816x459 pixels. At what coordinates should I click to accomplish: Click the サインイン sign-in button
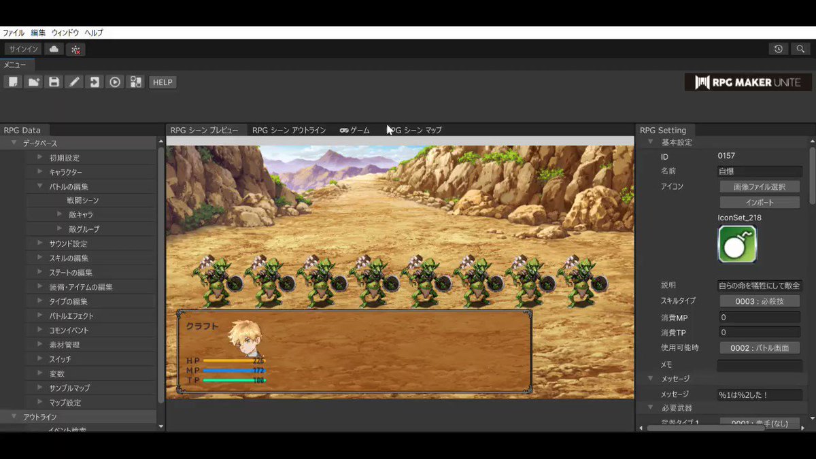[23, 49]
